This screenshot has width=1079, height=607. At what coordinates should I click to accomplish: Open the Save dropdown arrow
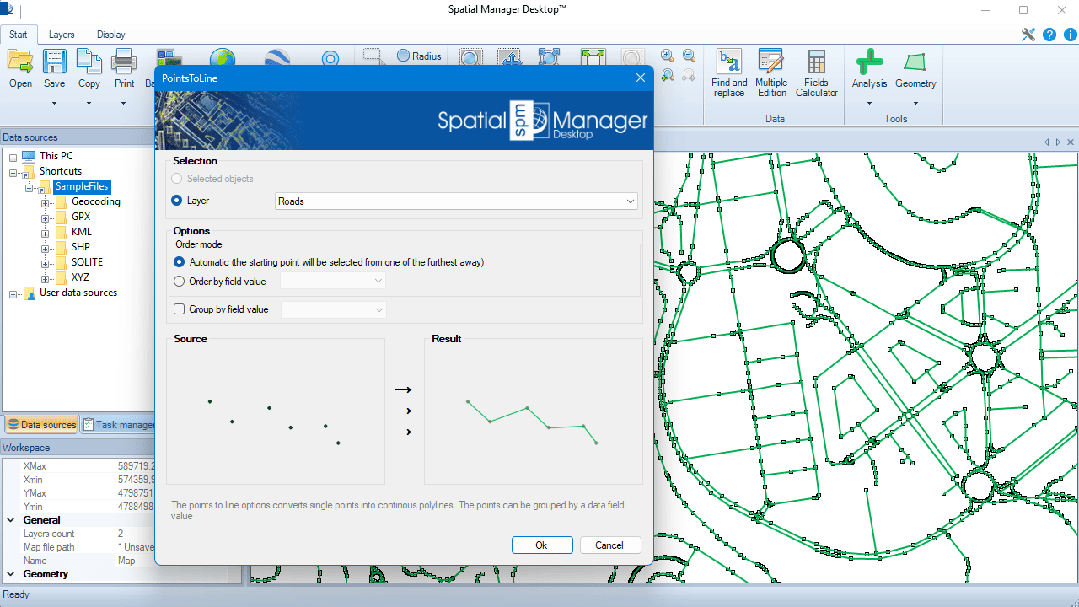click(54, 104)
